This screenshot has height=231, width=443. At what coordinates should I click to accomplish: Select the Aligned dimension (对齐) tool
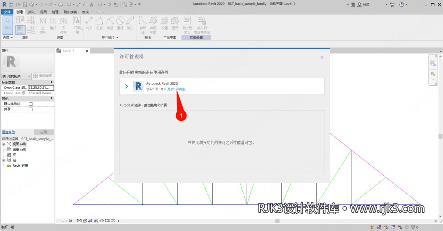coord(89,23)
